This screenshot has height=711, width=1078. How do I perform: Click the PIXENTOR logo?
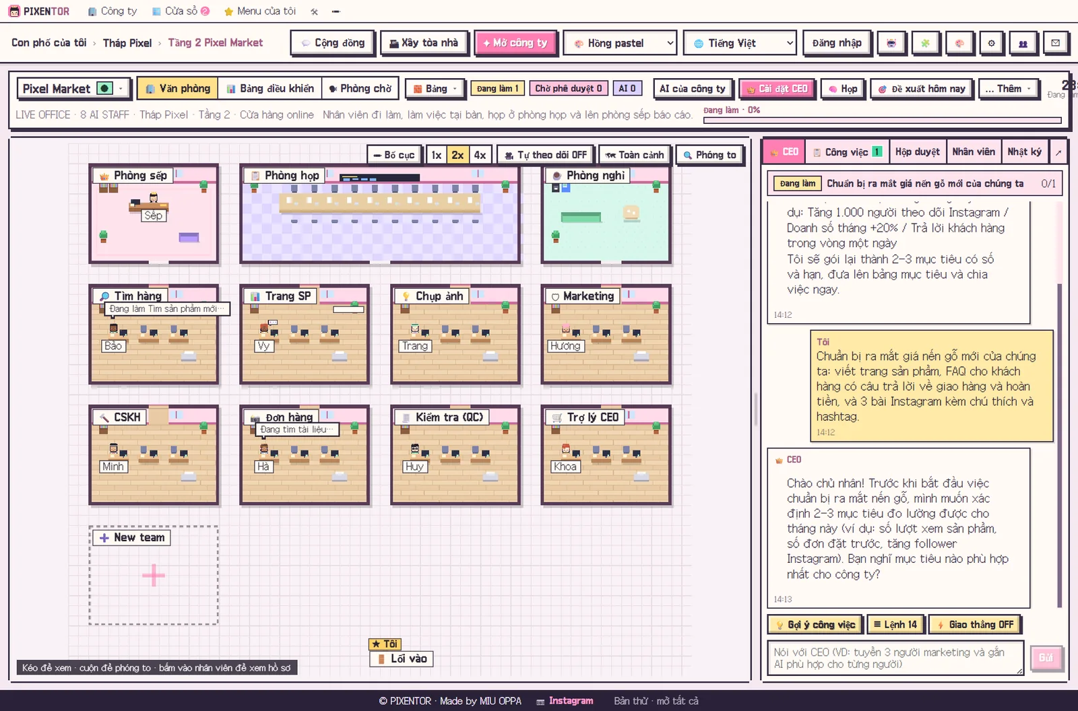click(x=38, y=11)
